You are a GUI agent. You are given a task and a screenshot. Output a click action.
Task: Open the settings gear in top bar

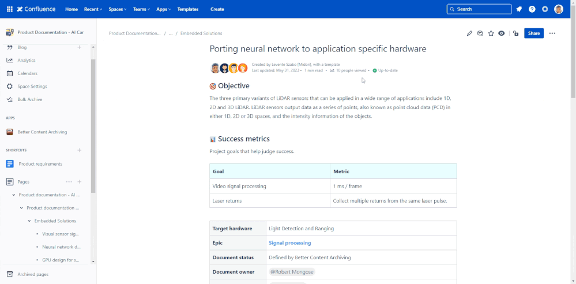click(x=545, y=9)
